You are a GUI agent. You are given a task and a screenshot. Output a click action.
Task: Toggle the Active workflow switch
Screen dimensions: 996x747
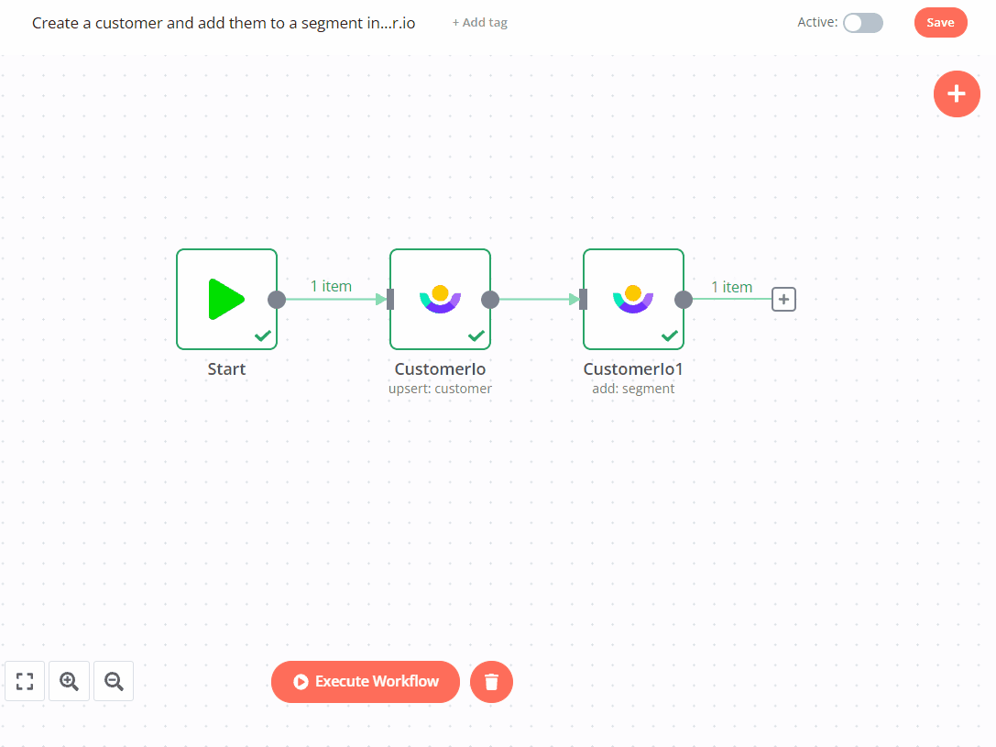point(862,23)
